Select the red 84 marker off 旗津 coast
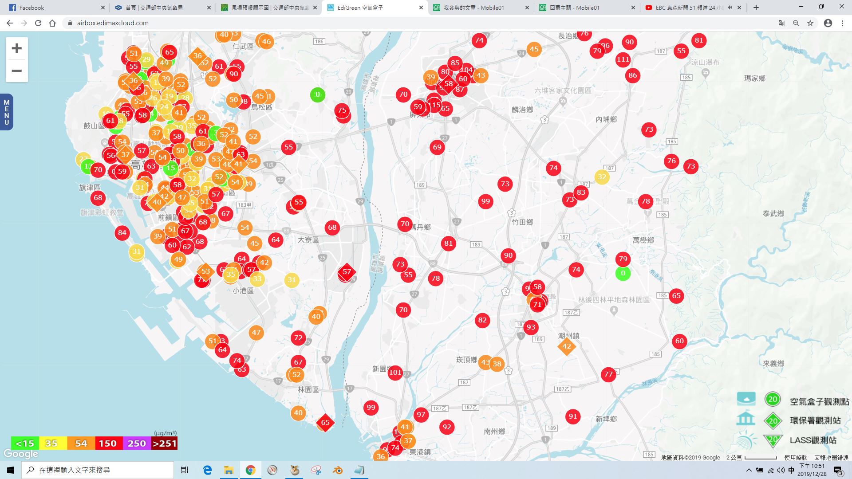This screenshot has width=852, height=479. point(122,232)
